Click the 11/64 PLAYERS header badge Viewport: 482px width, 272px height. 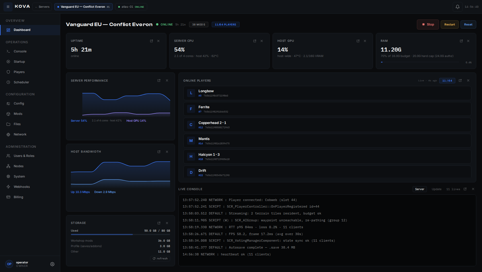pos(226,25)
